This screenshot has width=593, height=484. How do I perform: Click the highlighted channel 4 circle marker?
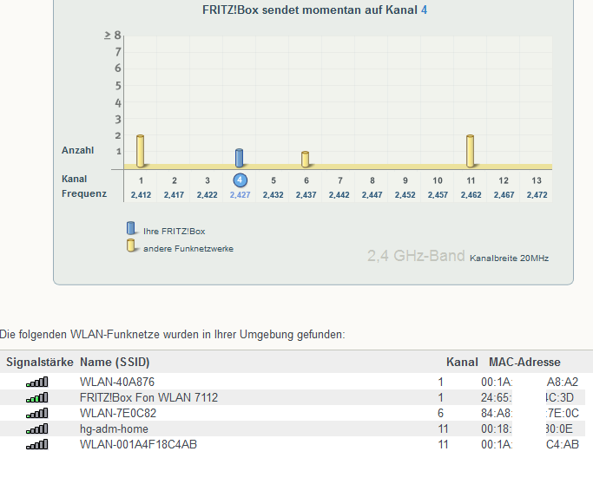tap(240, 180)
